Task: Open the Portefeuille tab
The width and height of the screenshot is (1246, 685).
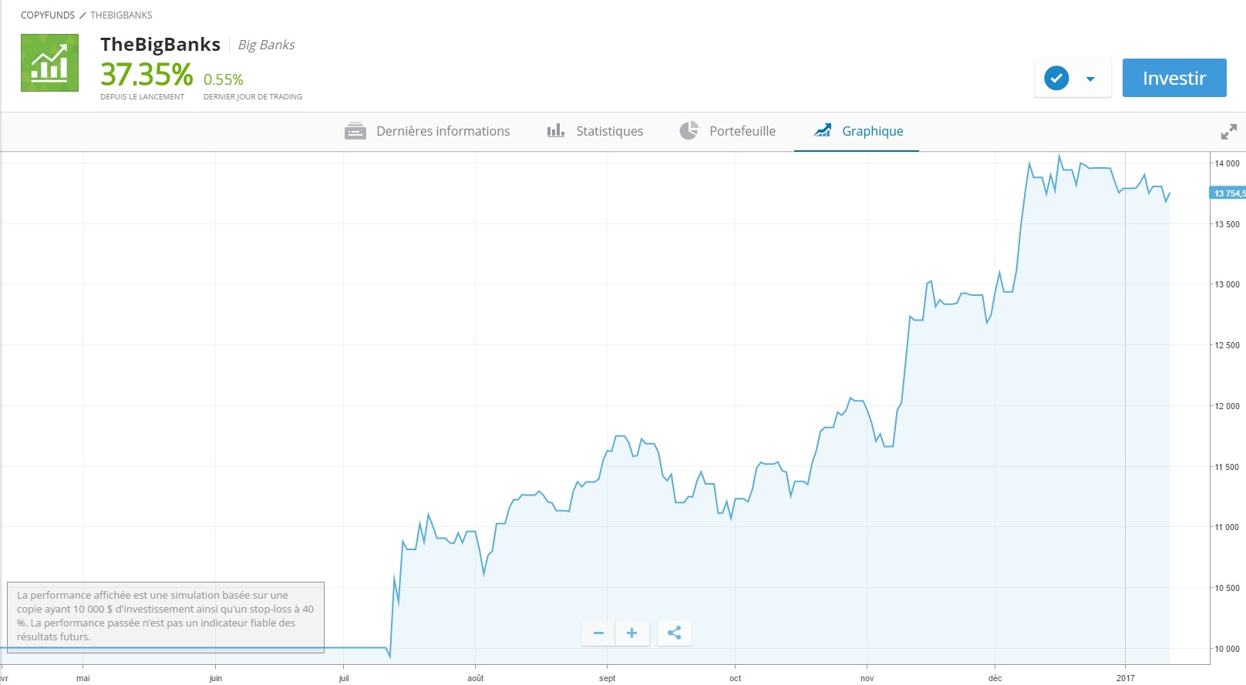Action: point(742,131)
